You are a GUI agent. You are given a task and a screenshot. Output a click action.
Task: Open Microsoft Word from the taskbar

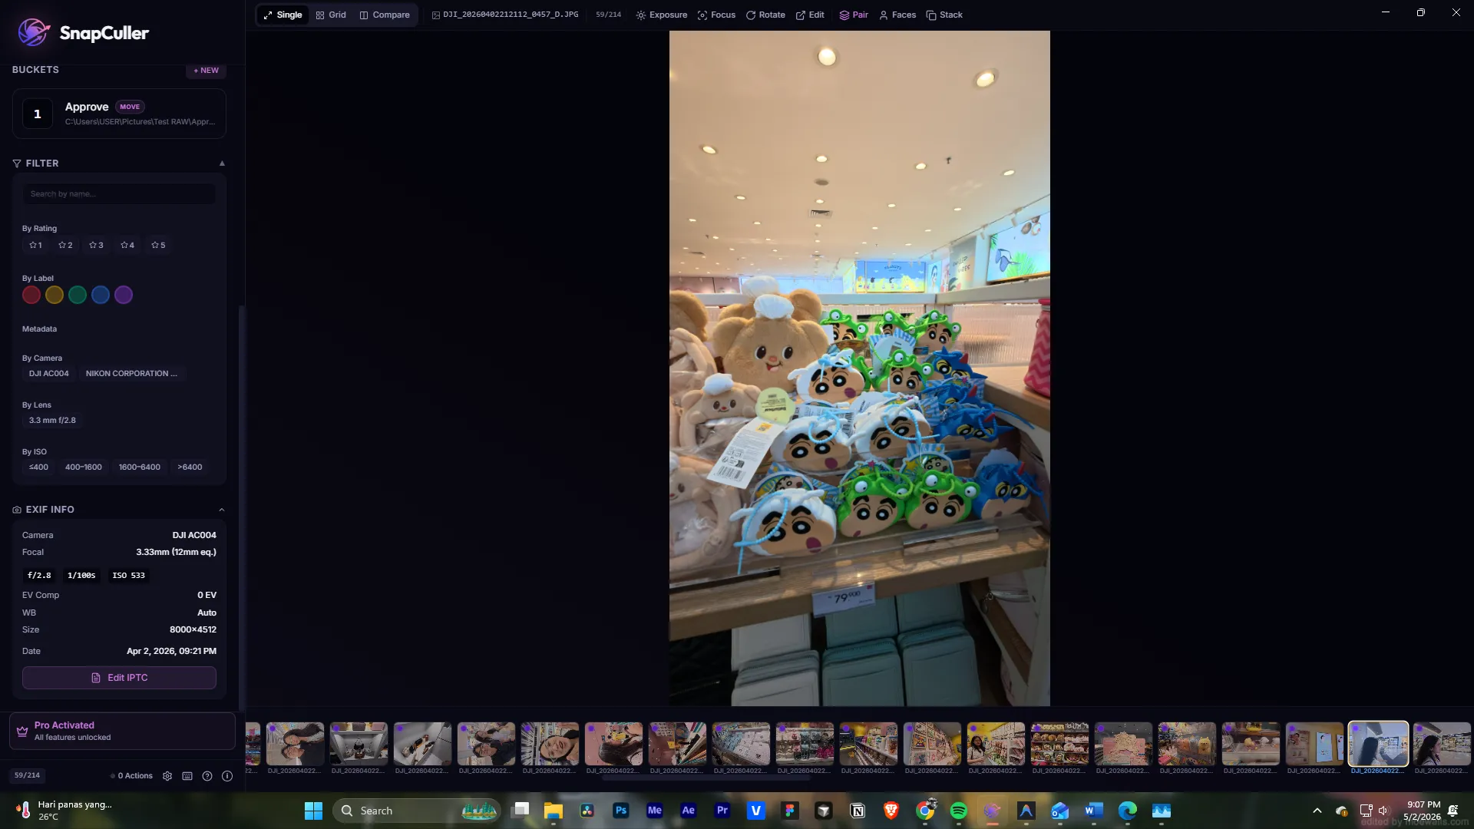[1094, 811]
